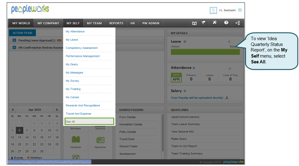
Task: Click the sitemap logout icon in toolbar
Action: click(x=238, y=23)
